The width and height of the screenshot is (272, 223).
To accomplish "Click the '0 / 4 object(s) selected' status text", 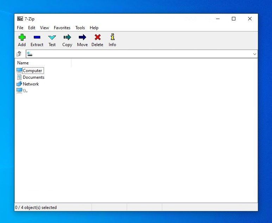I will pyautogui.click(x=36, y=208).
